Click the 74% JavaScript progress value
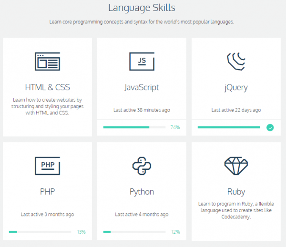Viewport: 286px width, 247px height. click(x=175, y=127)
